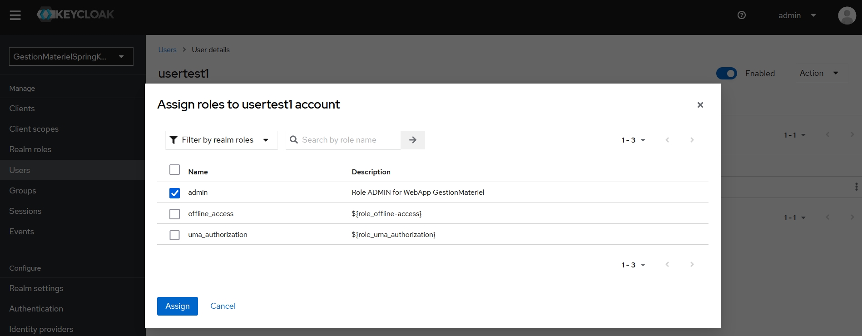Click the user avatar icon
Viewport: 862px width, 336px height.
847,15
